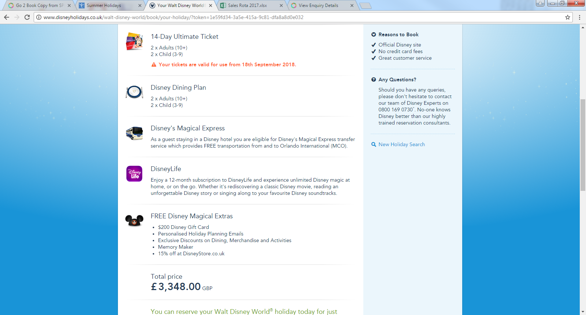Click the vertical scrollbar thumb
The width and height of the screenshot is (586, 315).
(583, 145)
